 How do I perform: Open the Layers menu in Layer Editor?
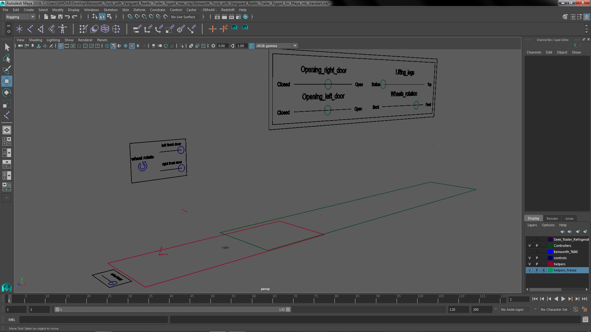pos(532,225)
